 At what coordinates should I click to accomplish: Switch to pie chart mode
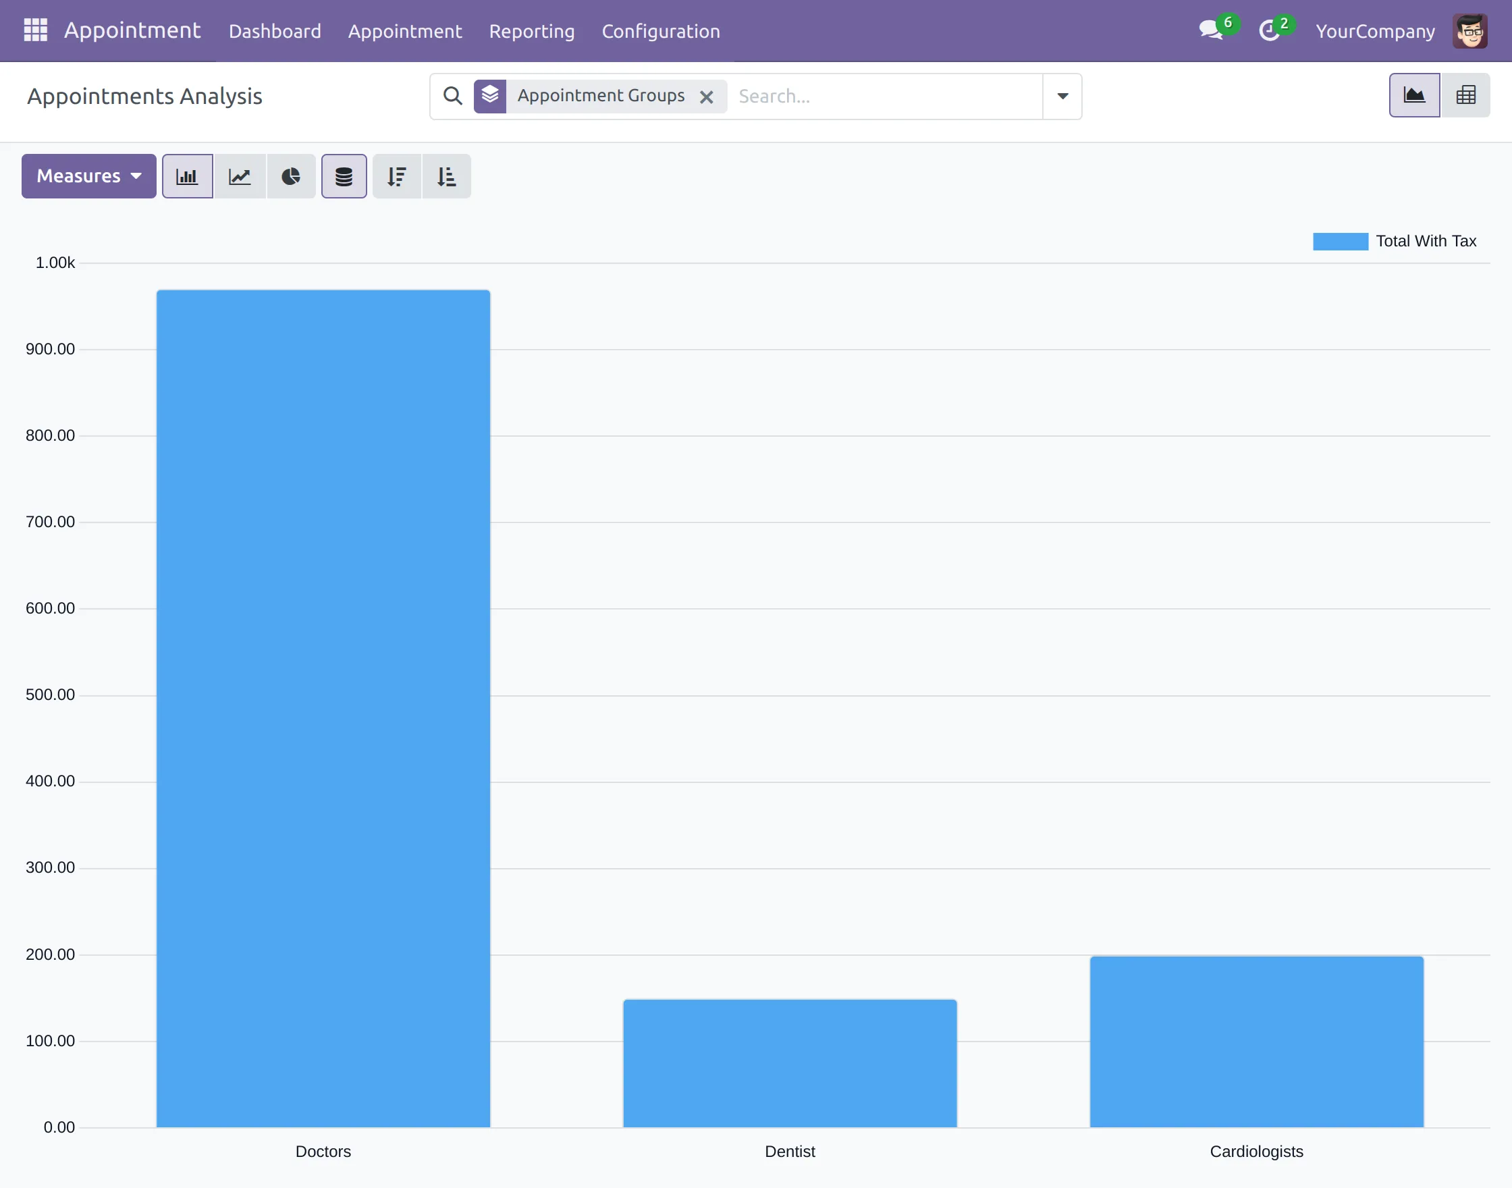291,177
